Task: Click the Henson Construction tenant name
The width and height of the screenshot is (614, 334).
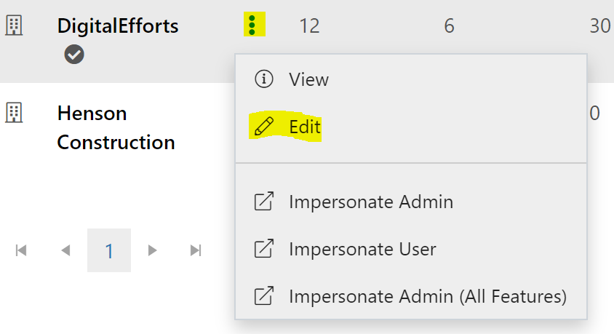Action: click(116, 127)
